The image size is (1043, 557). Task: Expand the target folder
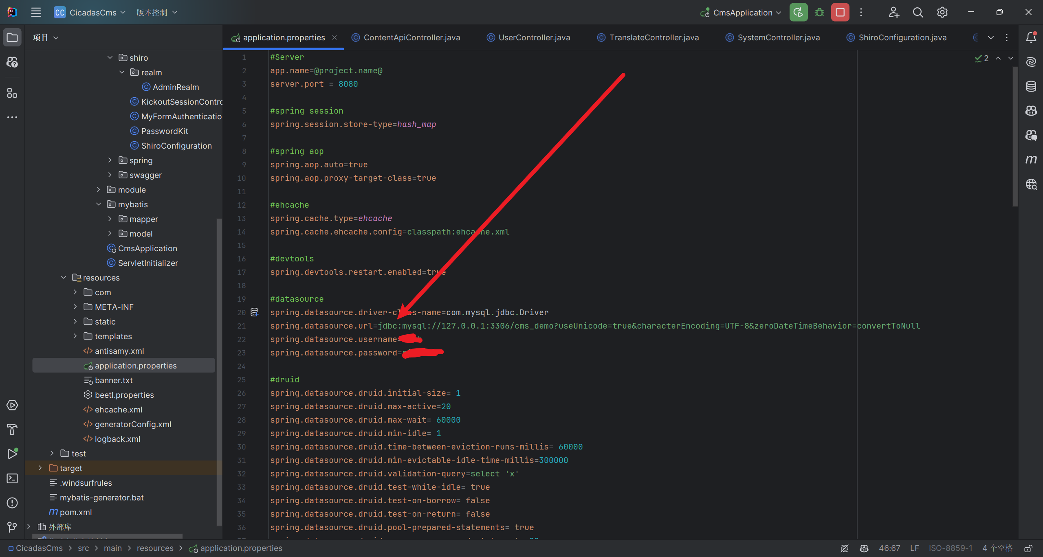(40, 468)
